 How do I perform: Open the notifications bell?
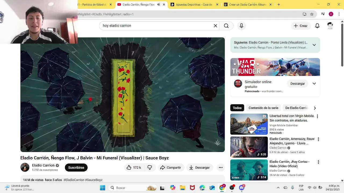[x=317, y=26]
